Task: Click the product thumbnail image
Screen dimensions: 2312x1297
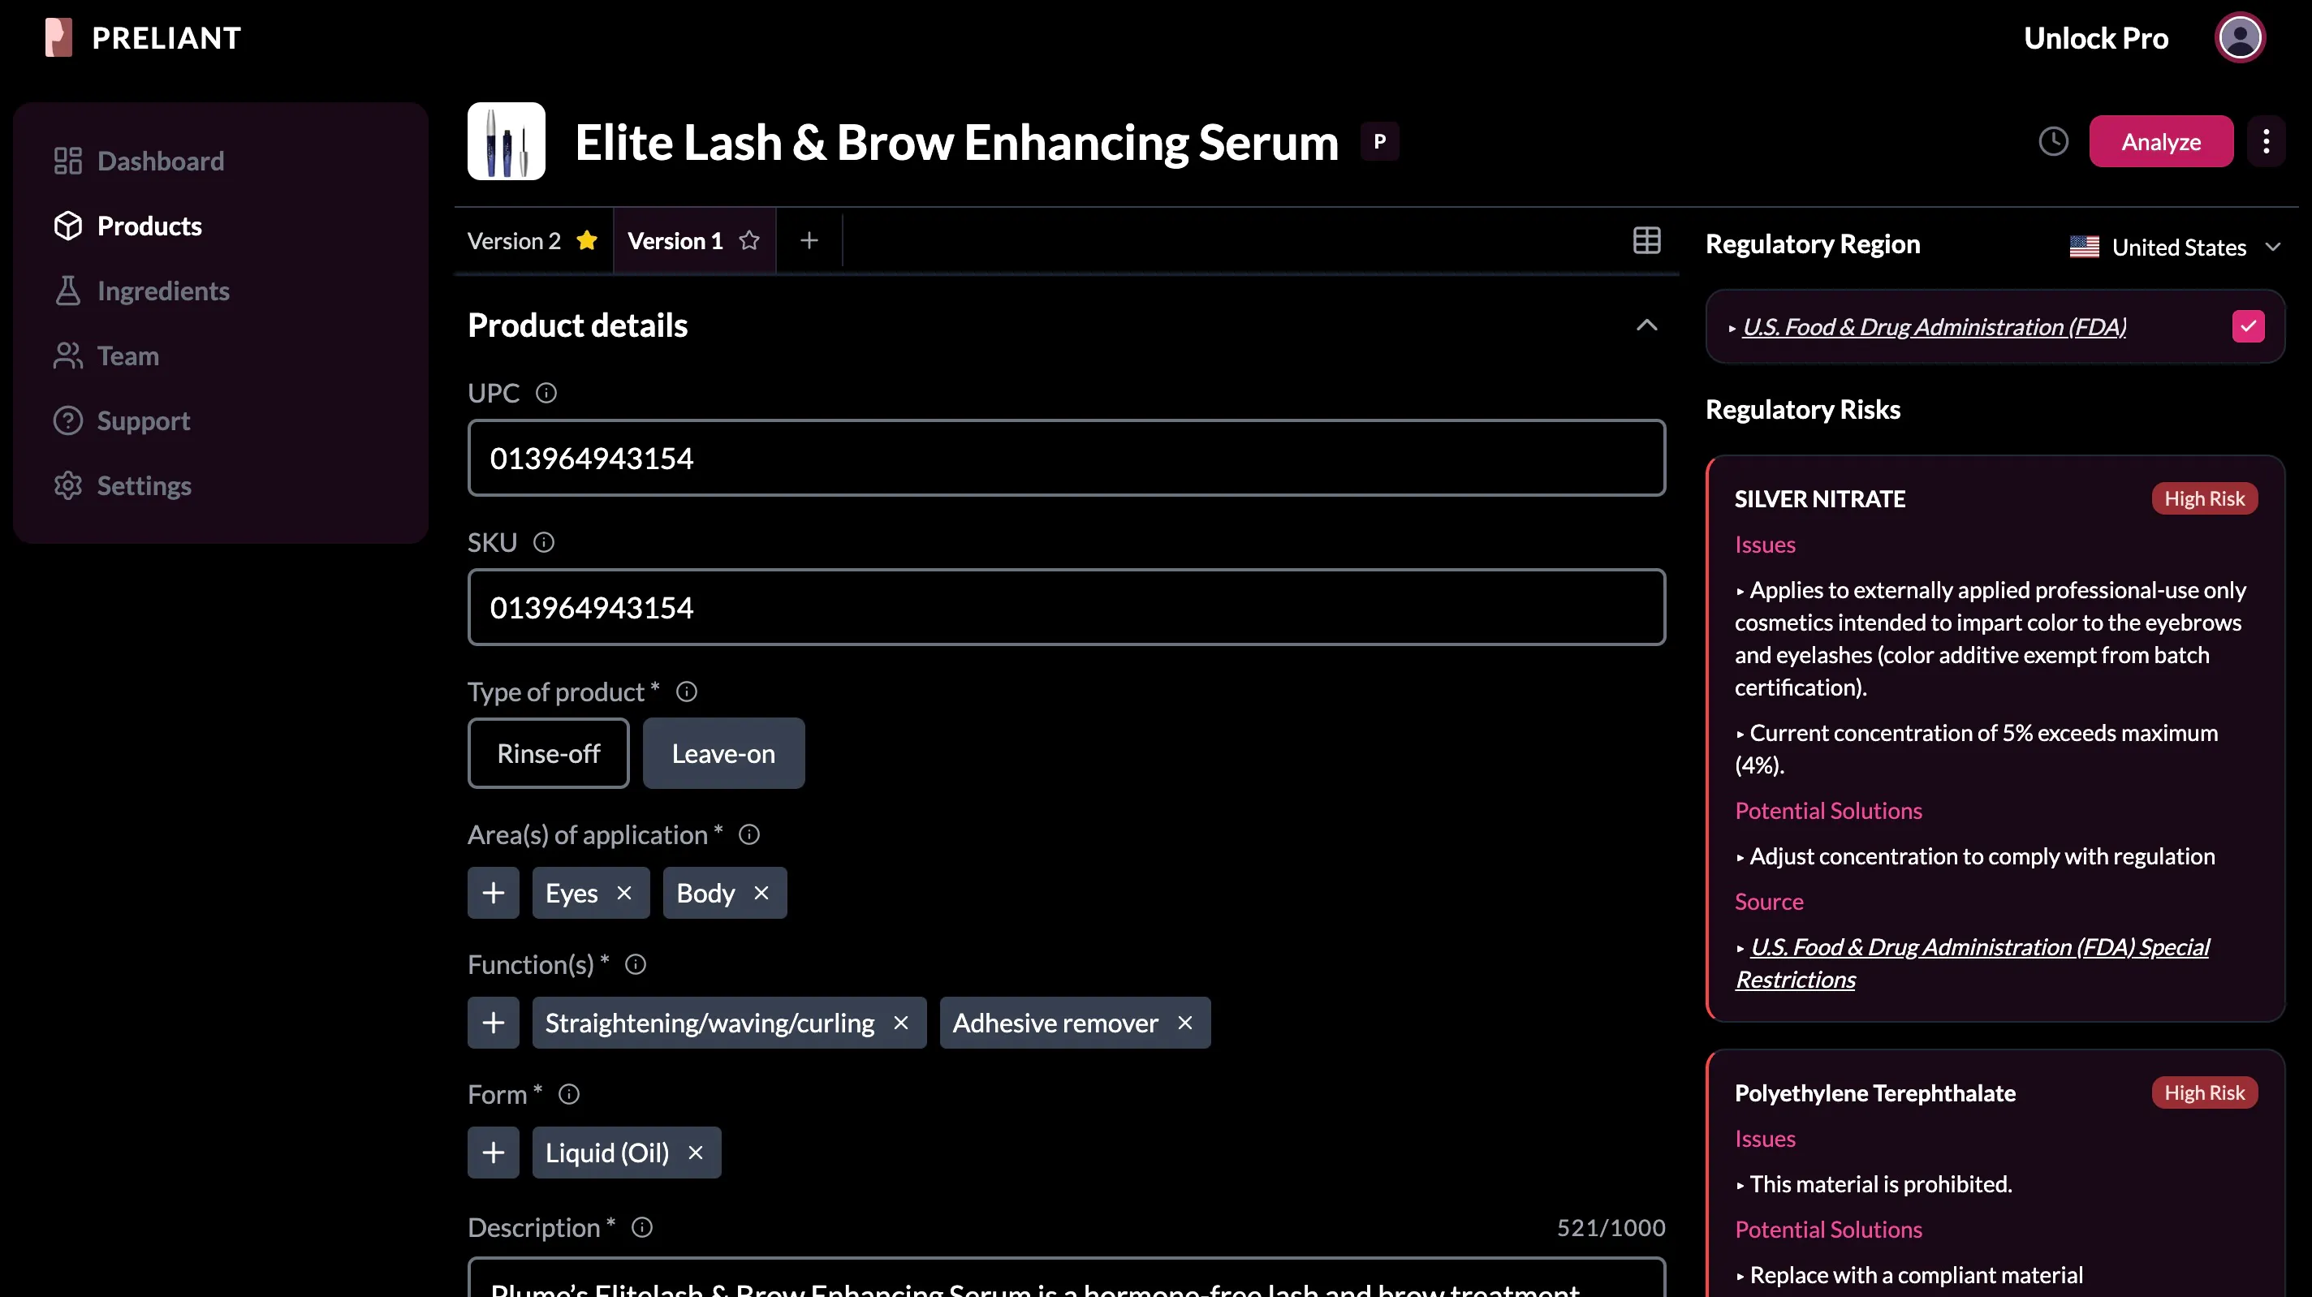Action: tap(507, 141)
